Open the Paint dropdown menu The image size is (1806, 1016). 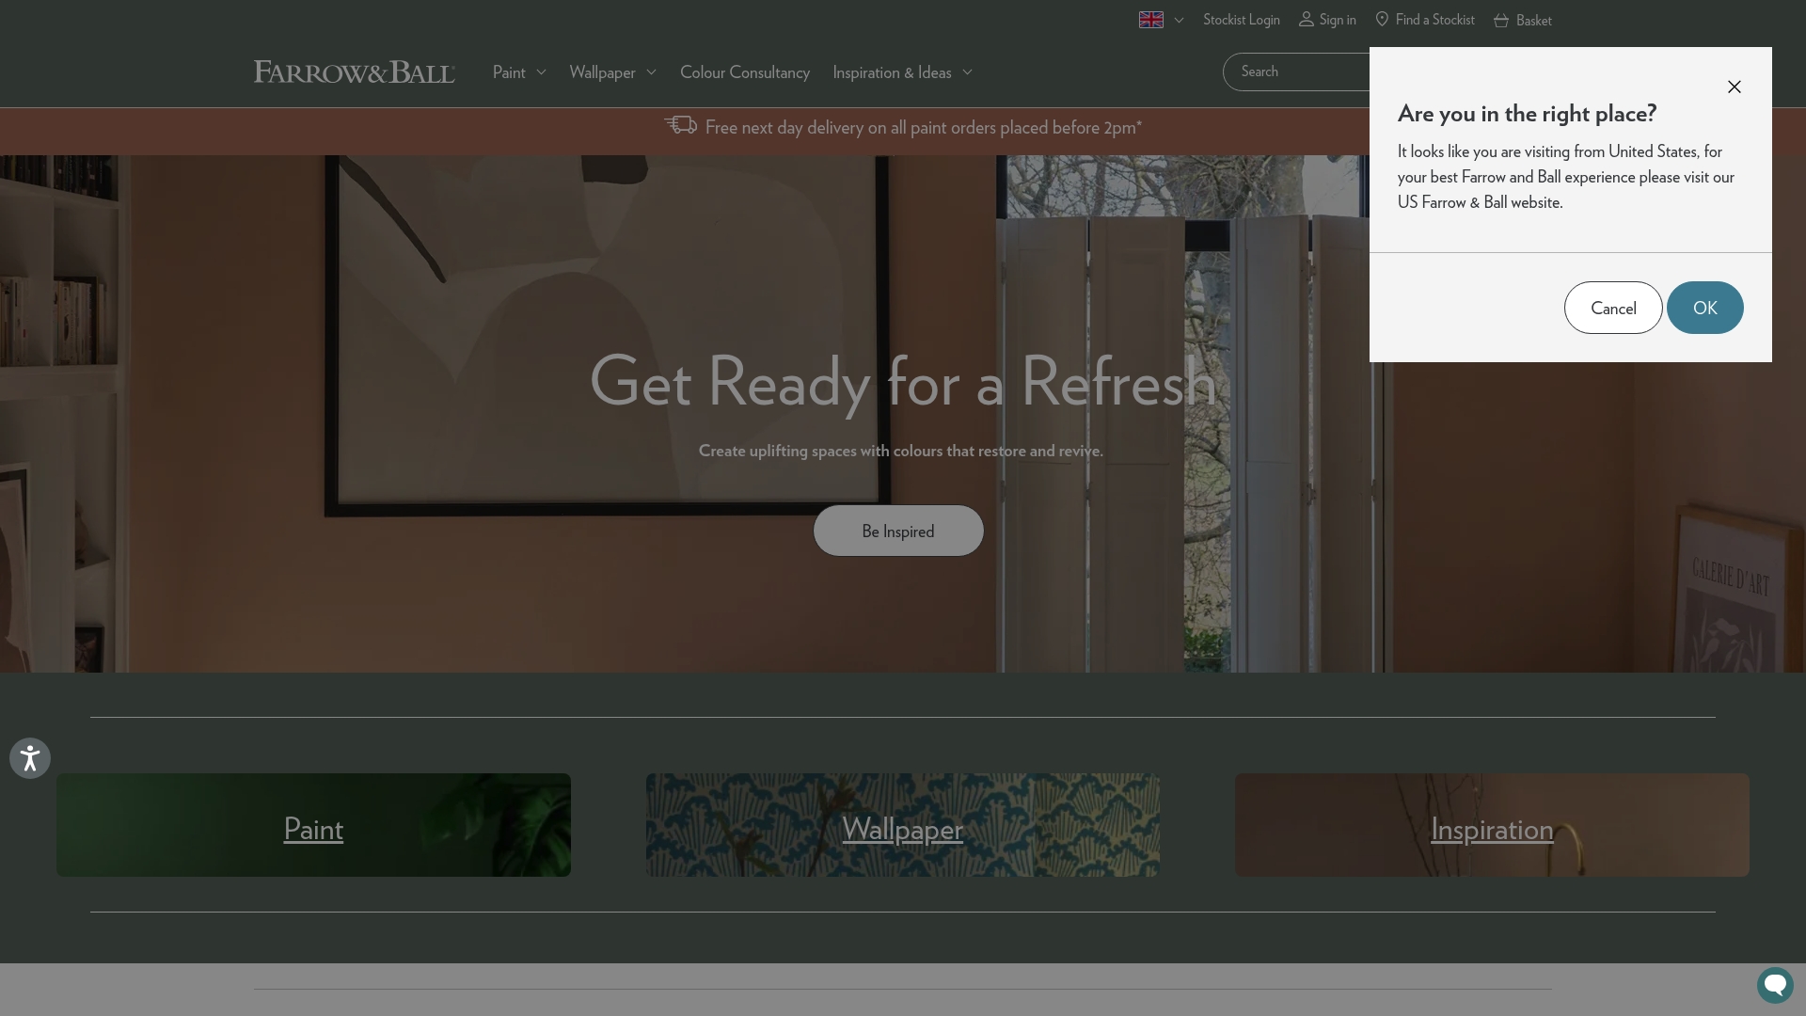(x=517, y=71)
